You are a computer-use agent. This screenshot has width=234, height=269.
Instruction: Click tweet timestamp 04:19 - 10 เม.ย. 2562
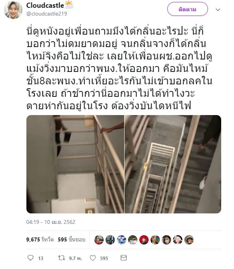coord(51,222)
